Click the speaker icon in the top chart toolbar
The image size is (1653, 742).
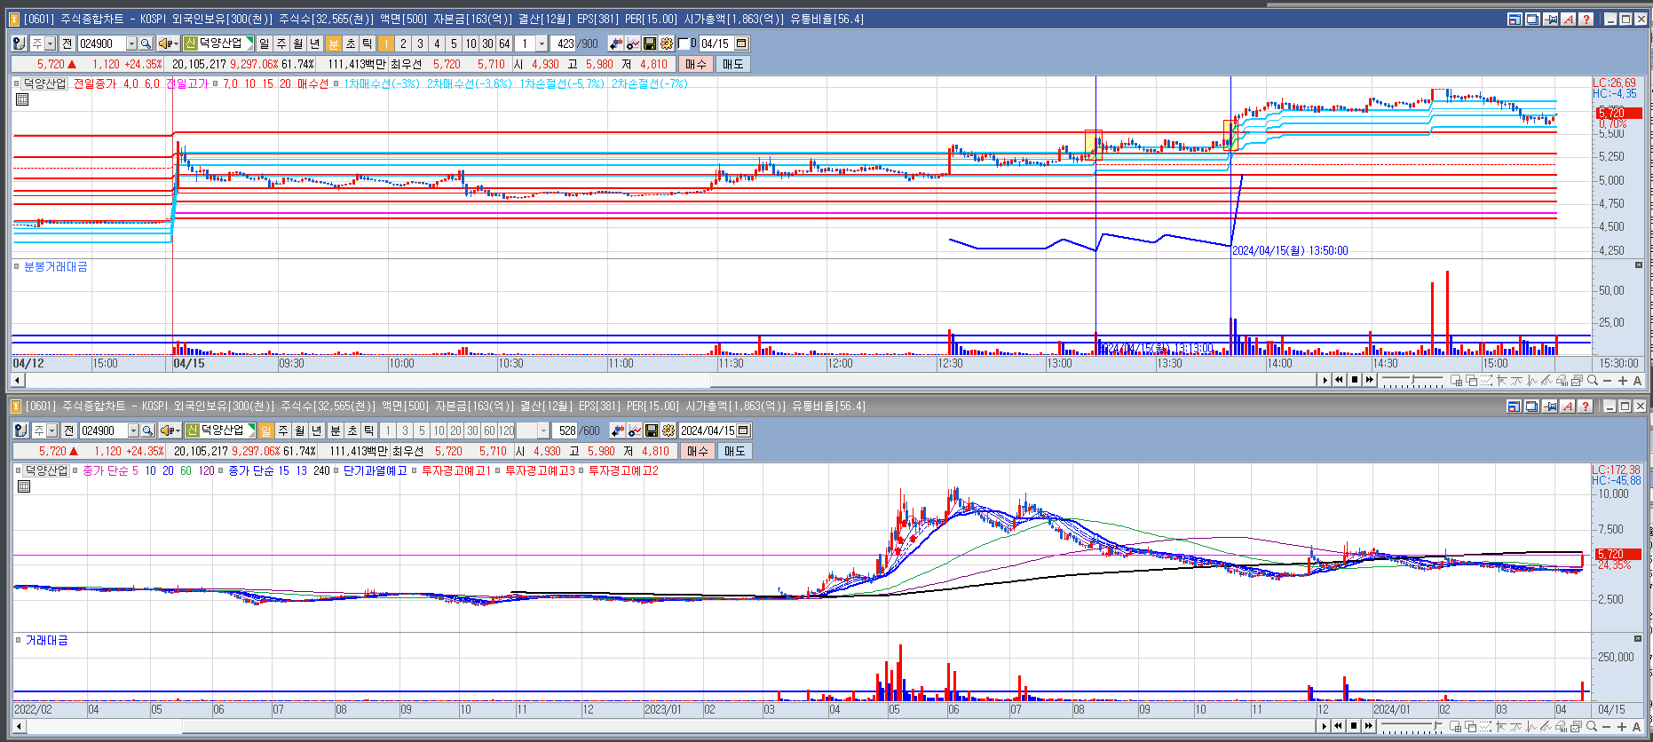click(165, 43)
